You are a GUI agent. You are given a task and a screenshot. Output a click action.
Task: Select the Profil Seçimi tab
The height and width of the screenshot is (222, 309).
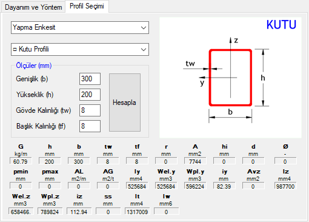(x=87, y=6)
